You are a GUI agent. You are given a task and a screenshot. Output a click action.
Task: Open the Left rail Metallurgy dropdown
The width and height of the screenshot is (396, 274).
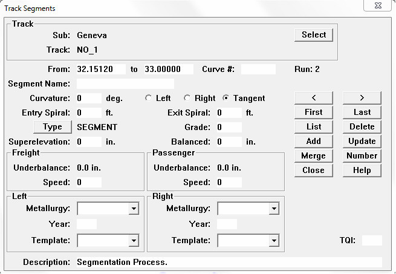click(x=134, y=209)
